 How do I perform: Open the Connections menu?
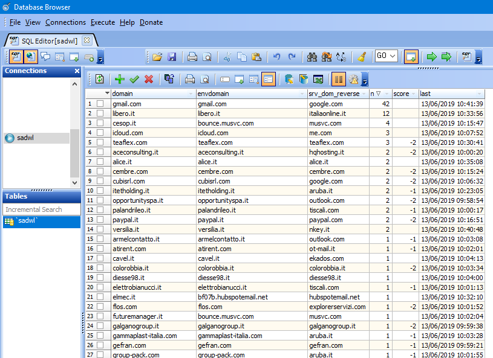(x=65, y=22)
